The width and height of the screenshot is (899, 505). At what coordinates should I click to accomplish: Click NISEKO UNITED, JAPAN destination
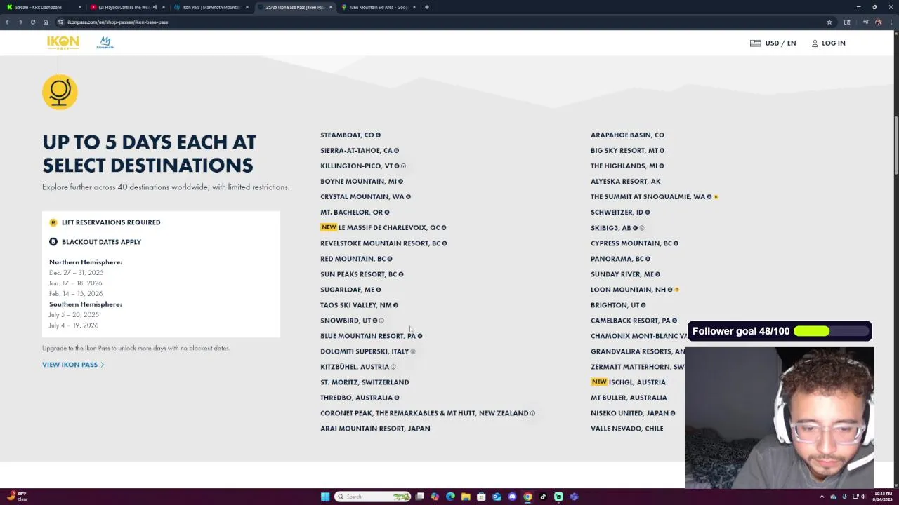tap(629, 413)
